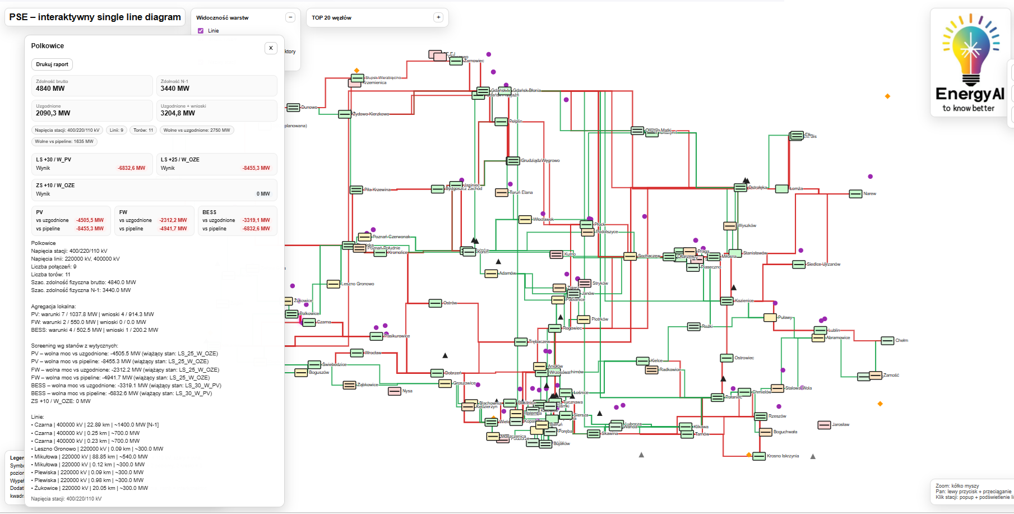Image resolution: width=1014 pixels, height=514 pixels.
Task: Click the 'Linii: 9' chip
Action: [117, 130]
